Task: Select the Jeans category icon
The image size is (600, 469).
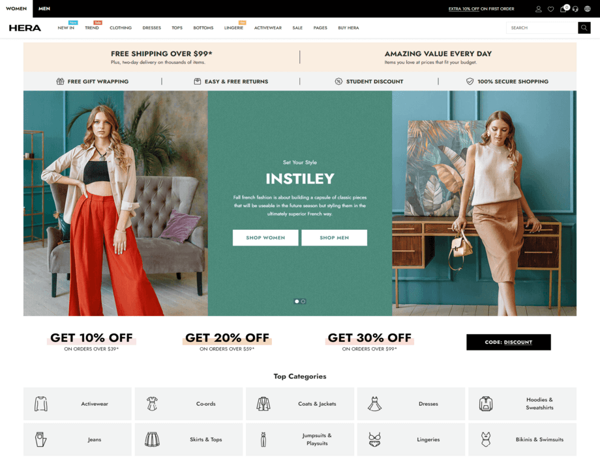Action: (x=41, y=439)
